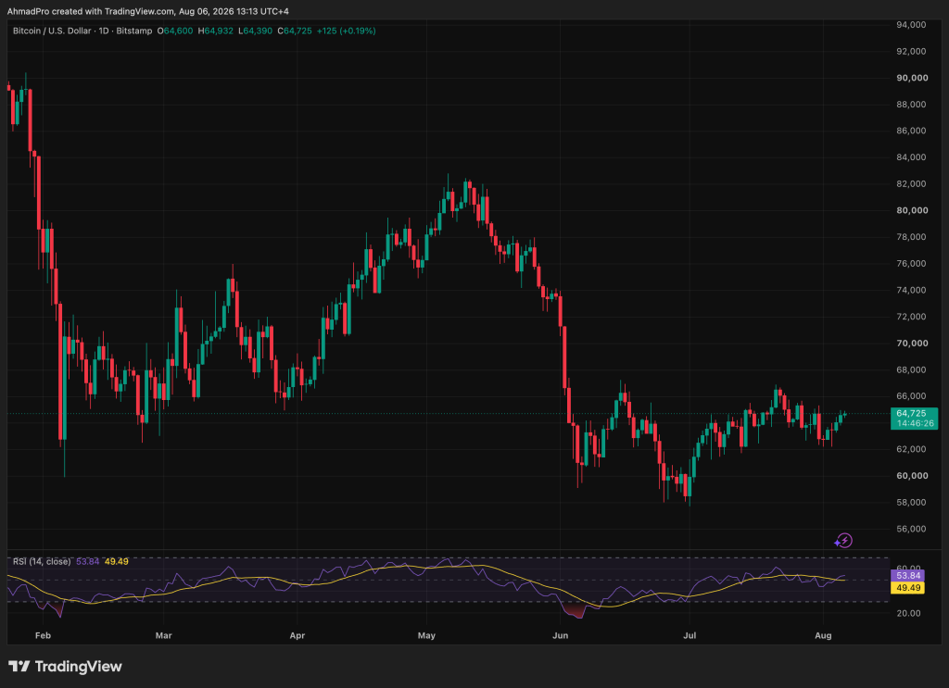Click the 90,000 price axis label

point(912,78)
